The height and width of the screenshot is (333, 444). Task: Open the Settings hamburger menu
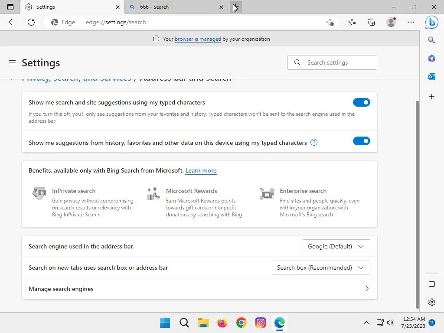pyautogui.click(x=12, y=62)
